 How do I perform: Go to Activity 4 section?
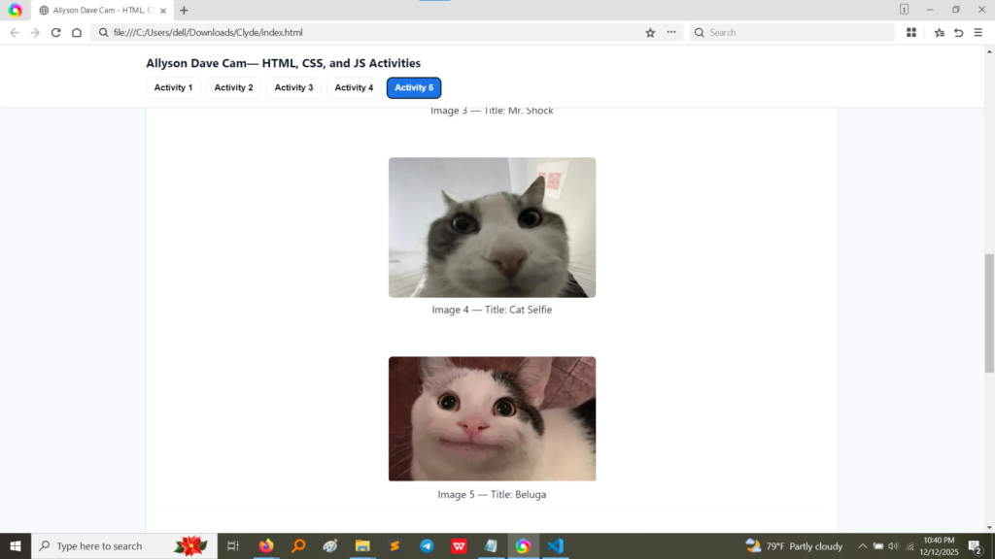pos(354,88)
